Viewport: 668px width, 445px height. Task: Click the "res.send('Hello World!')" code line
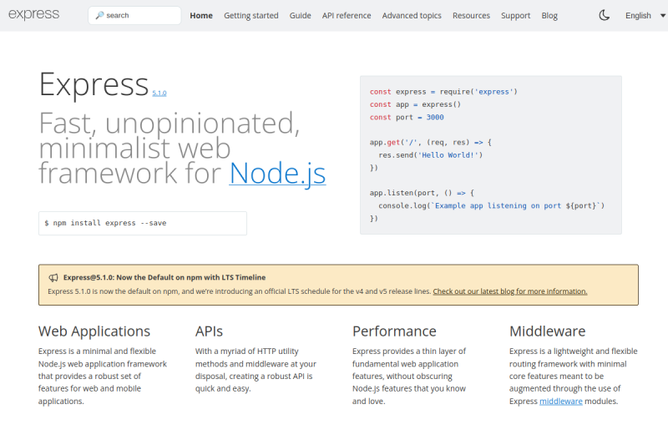pos(430,155)
